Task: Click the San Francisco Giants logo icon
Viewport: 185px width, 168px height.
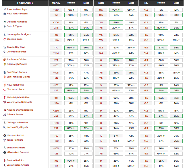Action: 5,77
